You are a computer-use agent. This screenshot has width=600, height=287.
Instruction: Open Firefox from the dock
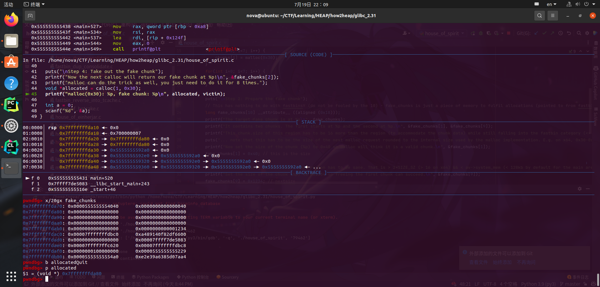click(11, 20)
